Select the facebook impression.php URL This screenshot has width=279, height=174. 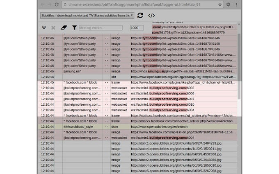pyautogui.click(x=183, y=132)
